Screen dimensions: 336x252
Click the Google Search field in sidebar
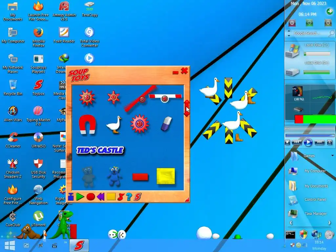[x=307, y=33]
